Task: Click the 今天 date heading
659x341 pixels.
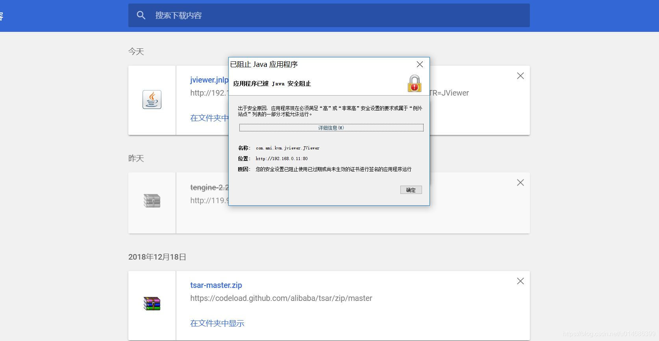Action: 136,52
